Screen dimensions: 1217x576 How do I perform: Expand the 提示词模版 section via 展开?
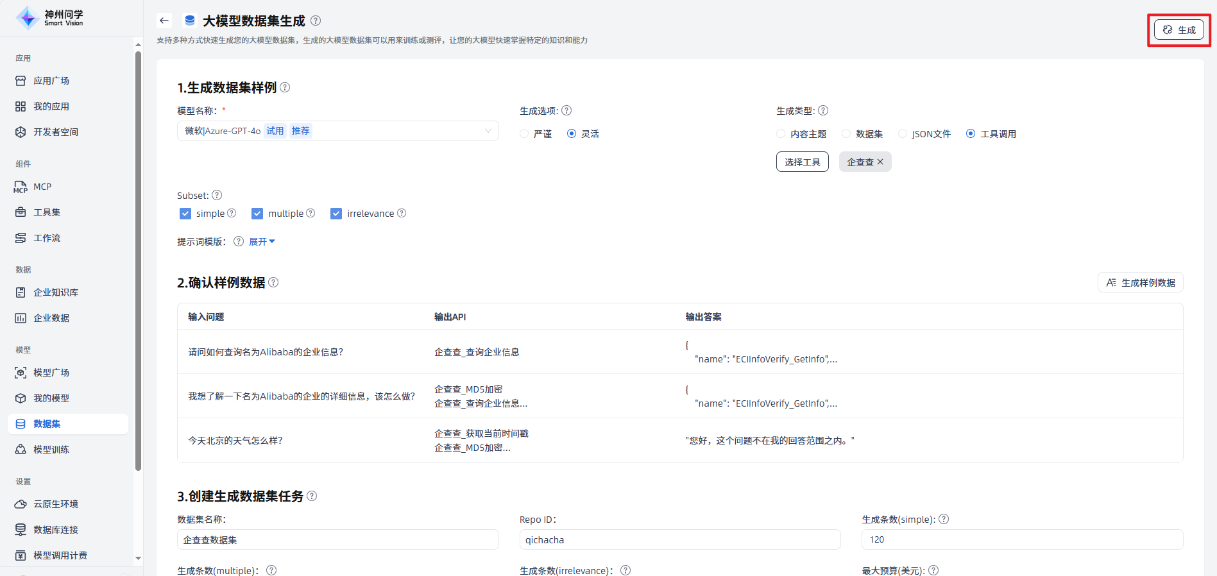[262, 241]
